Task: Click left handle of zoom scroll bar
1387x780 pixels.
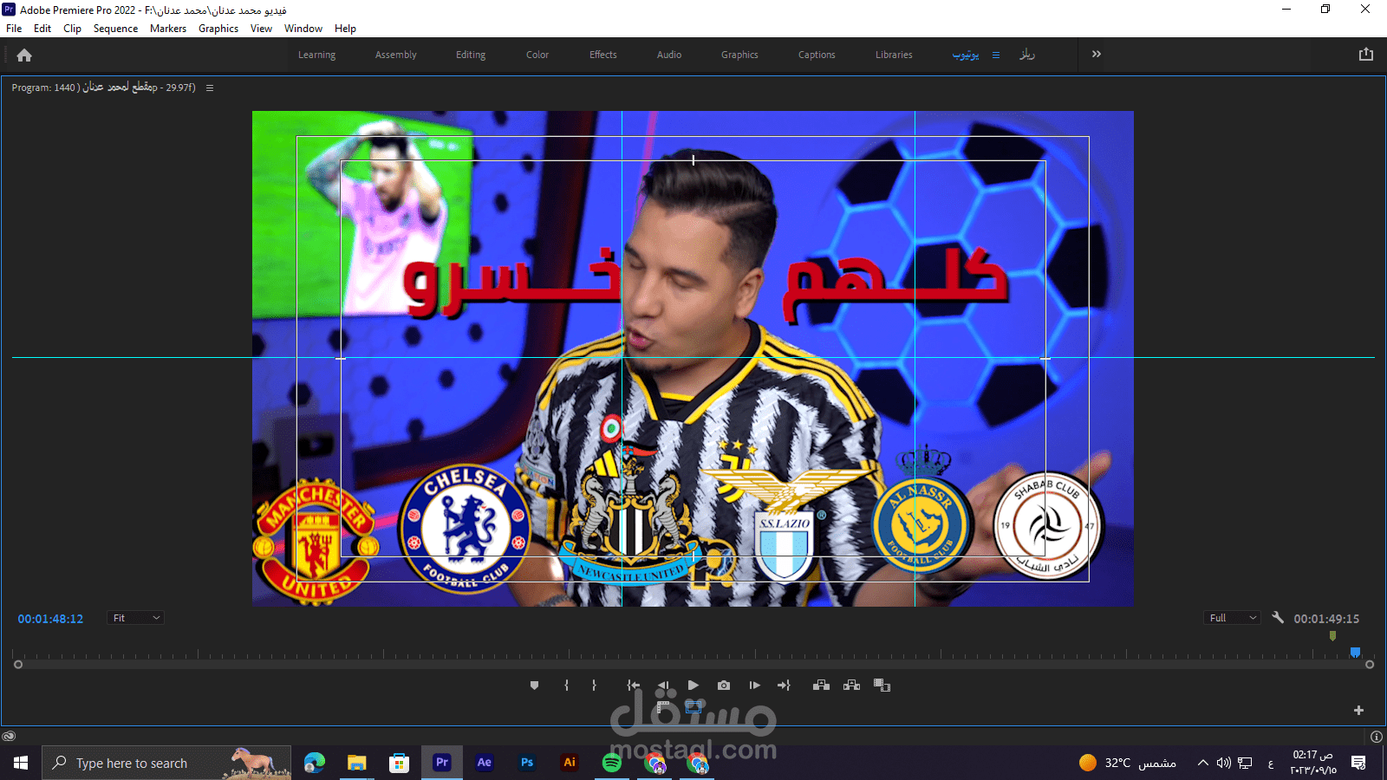Action: click(18, 665)
